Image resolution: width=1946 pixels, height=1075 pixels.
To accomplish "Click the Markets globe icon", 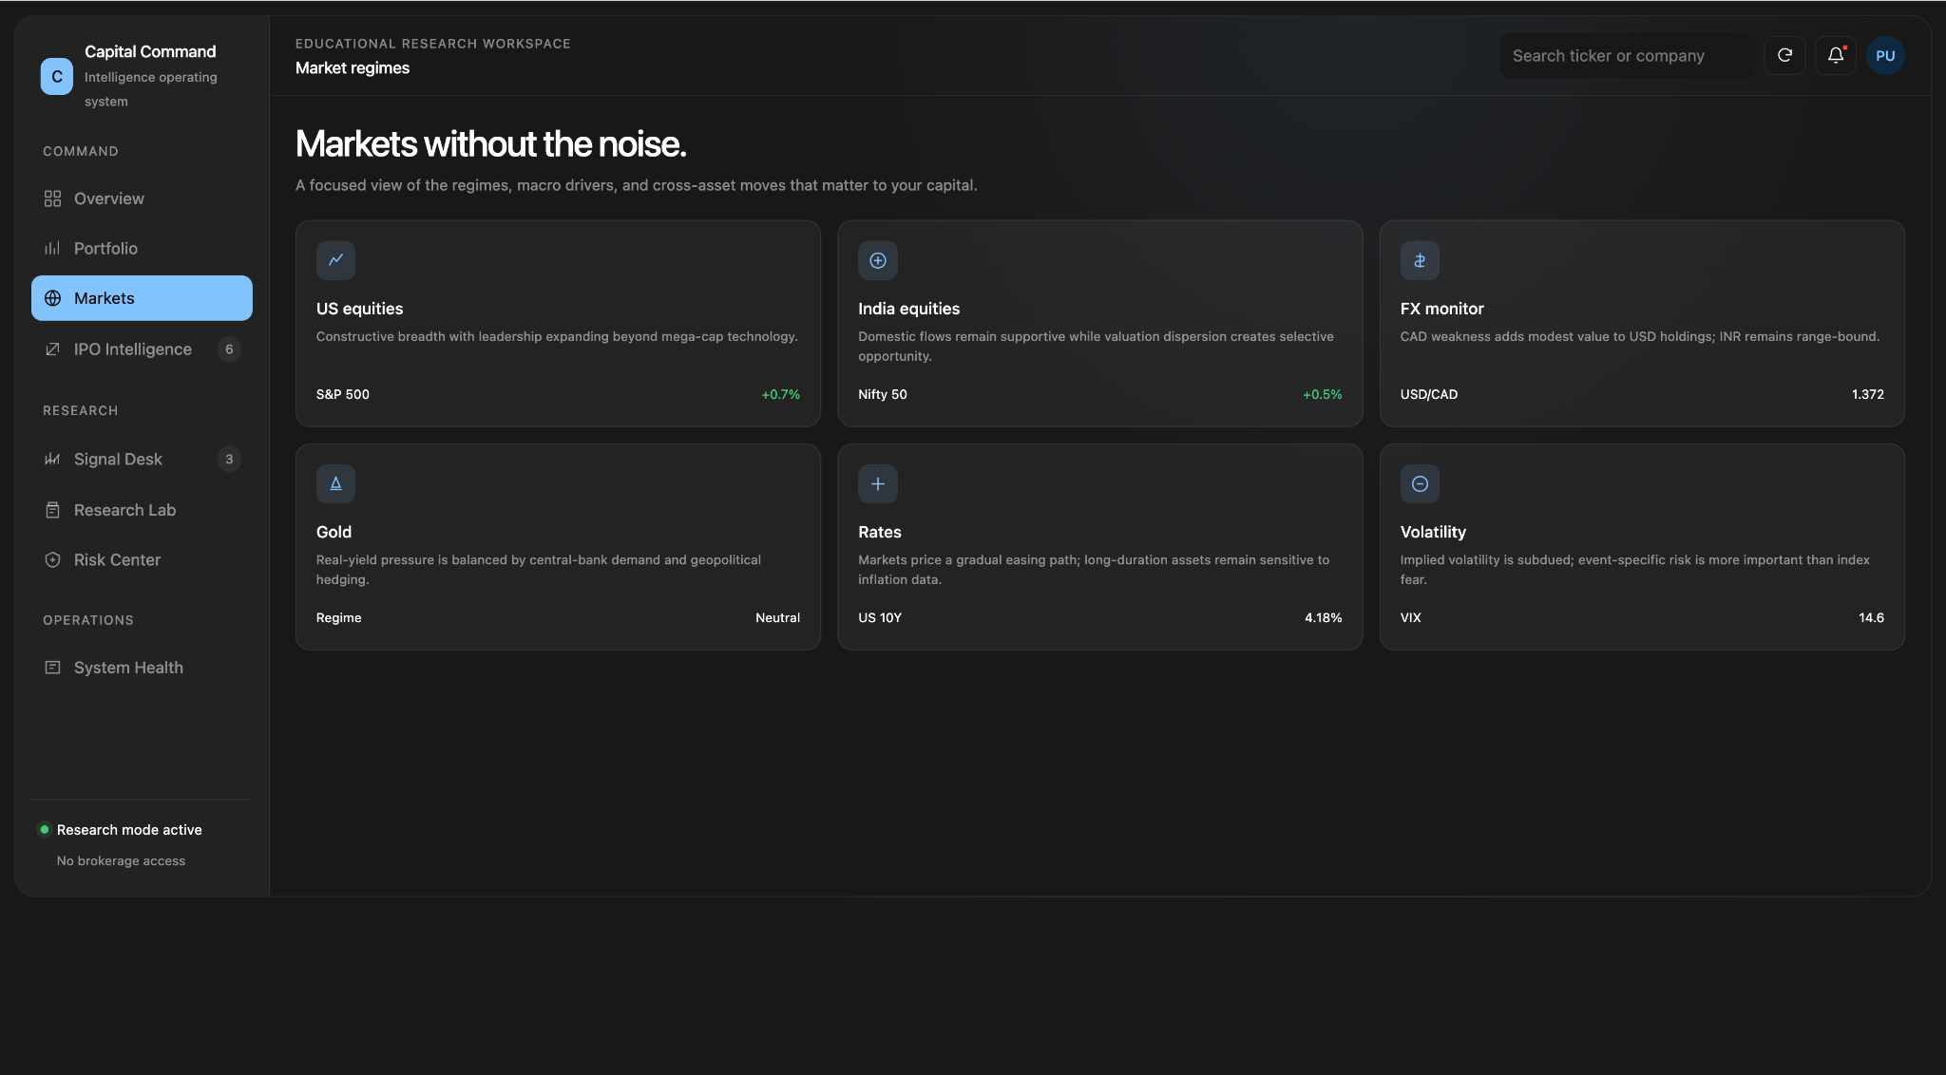I will click(x=53, y=298).
